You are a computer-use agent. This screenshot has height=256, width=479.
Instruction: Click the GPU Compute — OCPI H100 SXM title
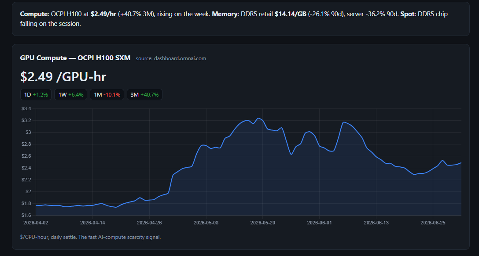coord(75,58)
